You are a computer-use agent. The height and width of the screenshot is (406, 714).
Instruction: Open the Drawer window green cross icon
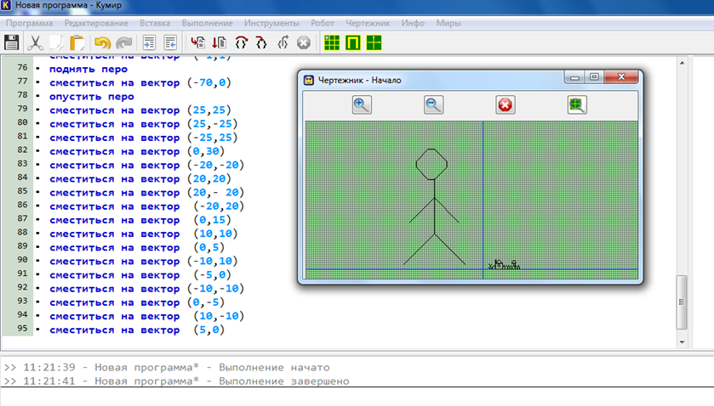tap(374, 42)
